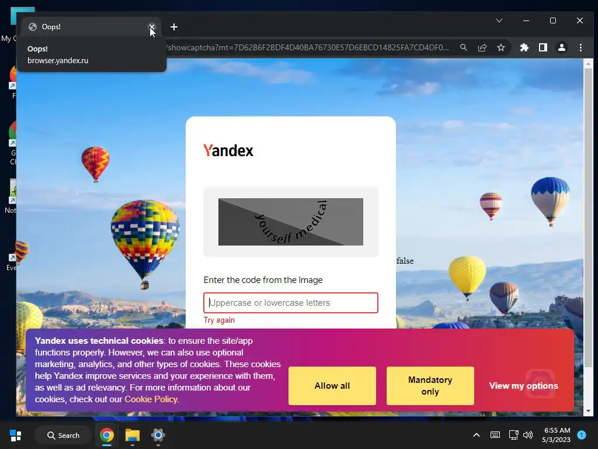Click the Enter the code from the image label
The height and width of the screenshot is (449, 598).
[263, 280]
